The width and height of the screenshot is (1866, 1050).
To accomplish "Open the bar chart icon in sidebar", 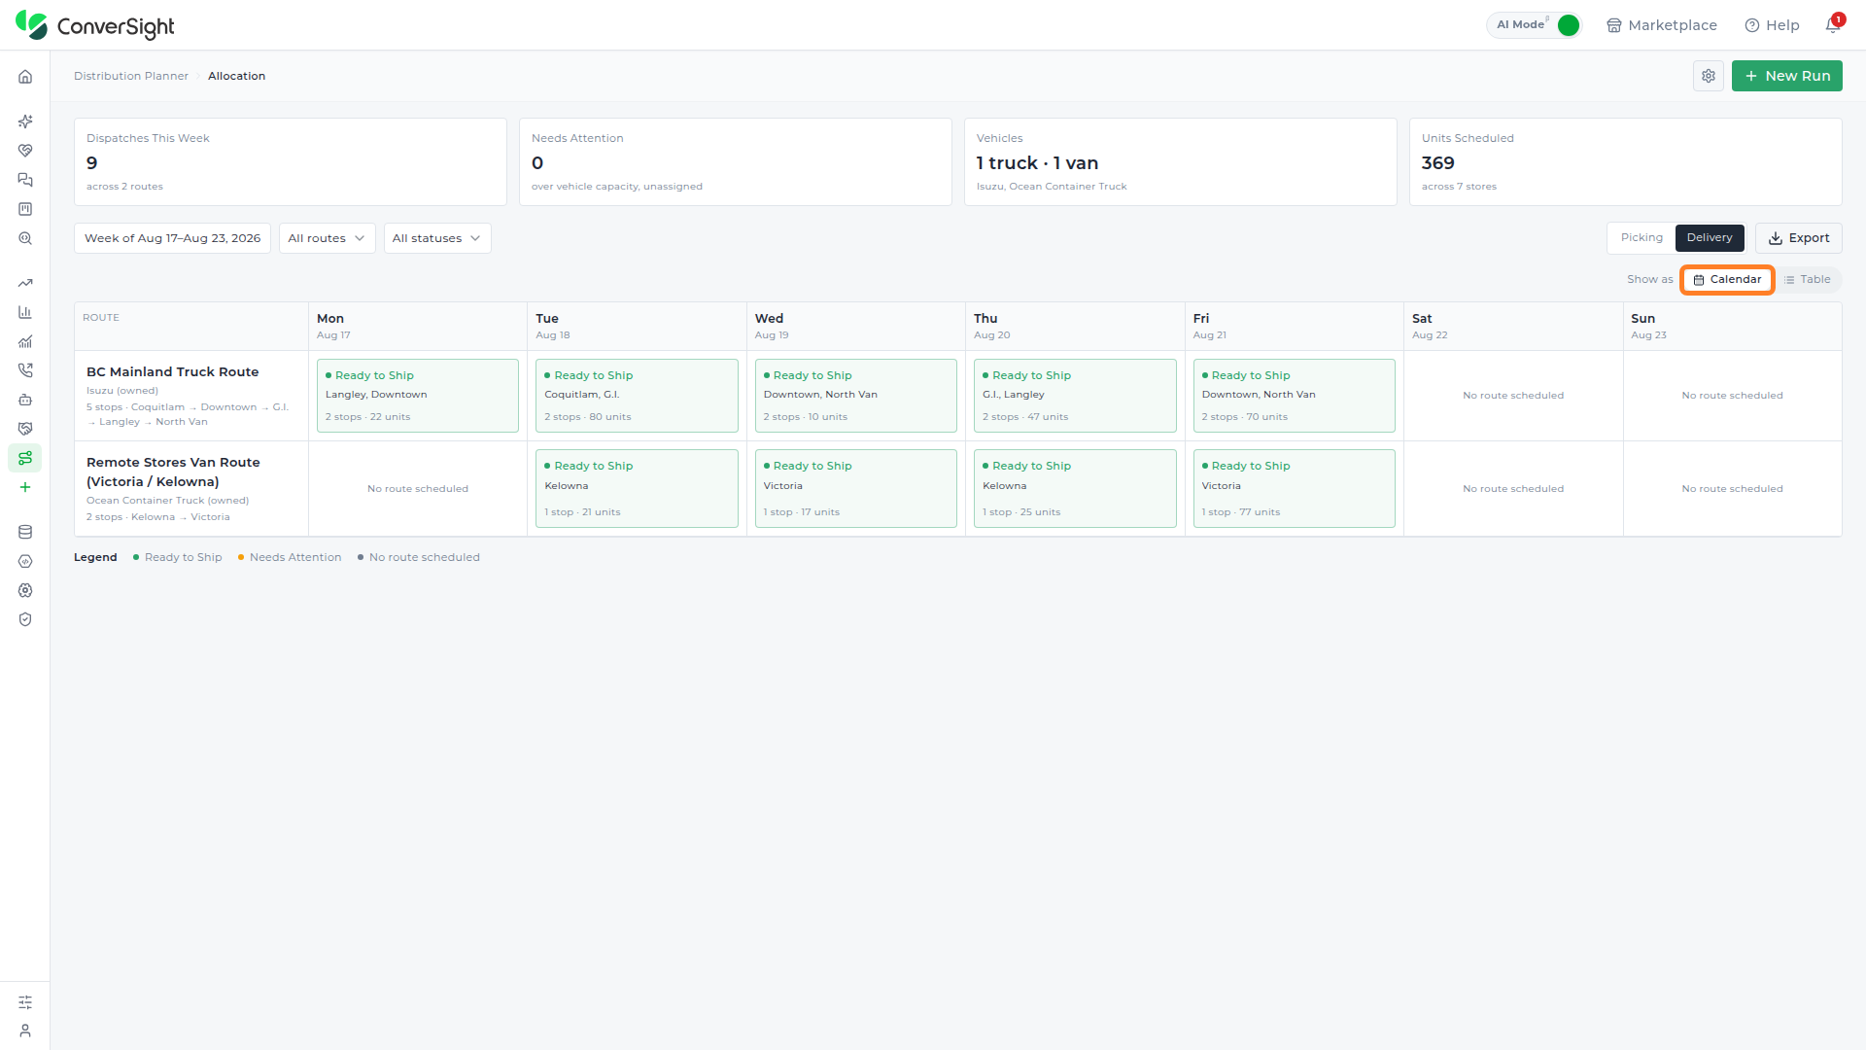I will pos(25,312).
